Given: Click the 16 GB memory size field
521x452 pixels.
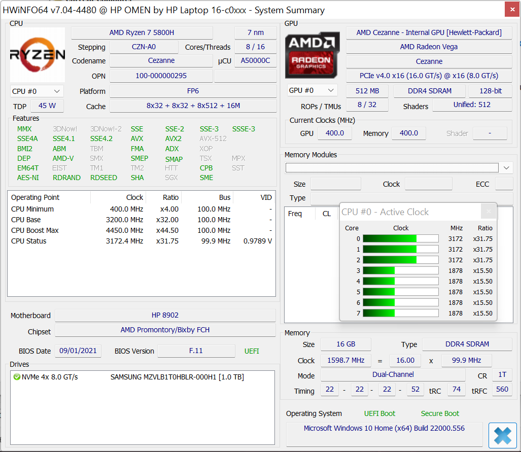Looking at the screenshot, I should (x=346, y=344).
